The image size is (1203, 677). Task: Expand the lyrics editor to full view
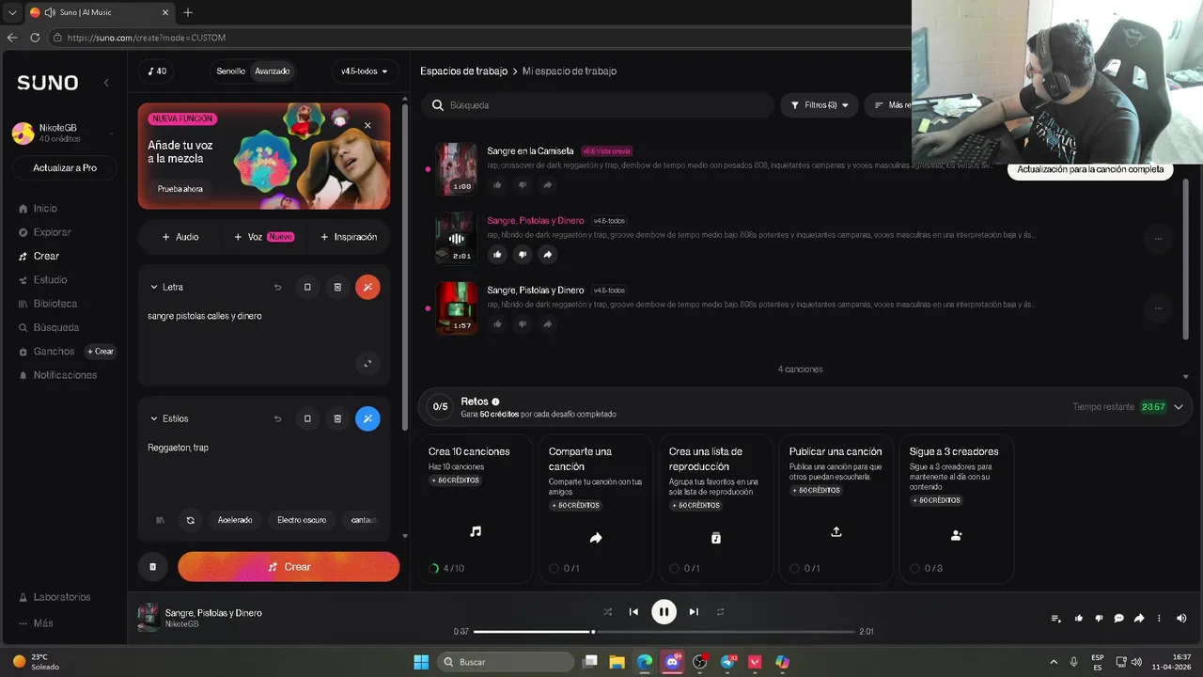pos(367,364)
